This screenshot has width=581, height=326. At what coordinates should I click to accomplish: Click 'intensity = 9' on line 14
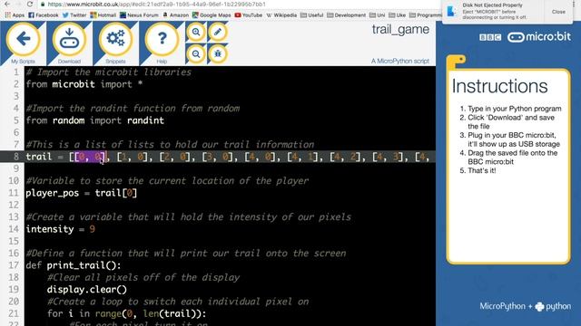tap(61, 229)
